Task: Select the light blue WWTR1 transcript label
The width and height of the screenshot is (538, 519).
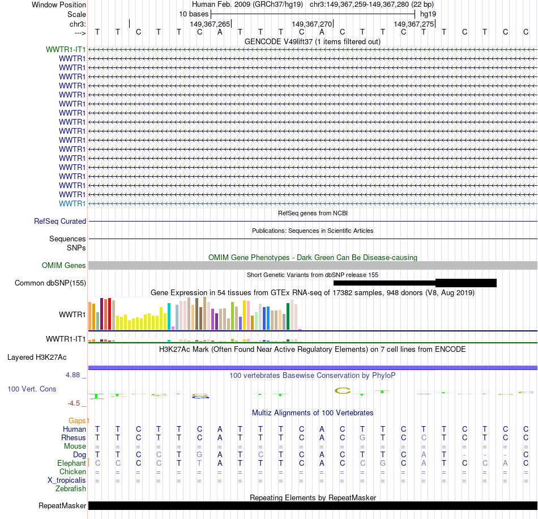Action: (x=72, y=203)
